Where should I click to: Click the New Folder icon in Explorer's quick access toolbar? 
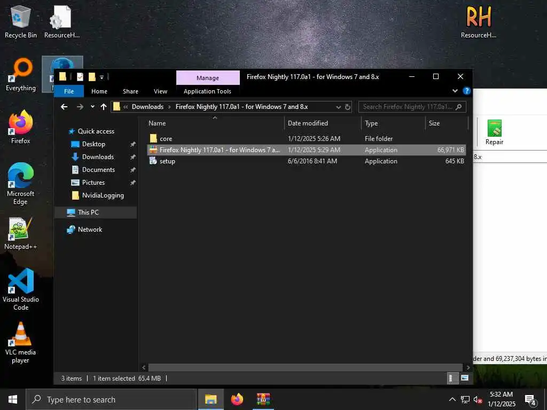(92, 77)
